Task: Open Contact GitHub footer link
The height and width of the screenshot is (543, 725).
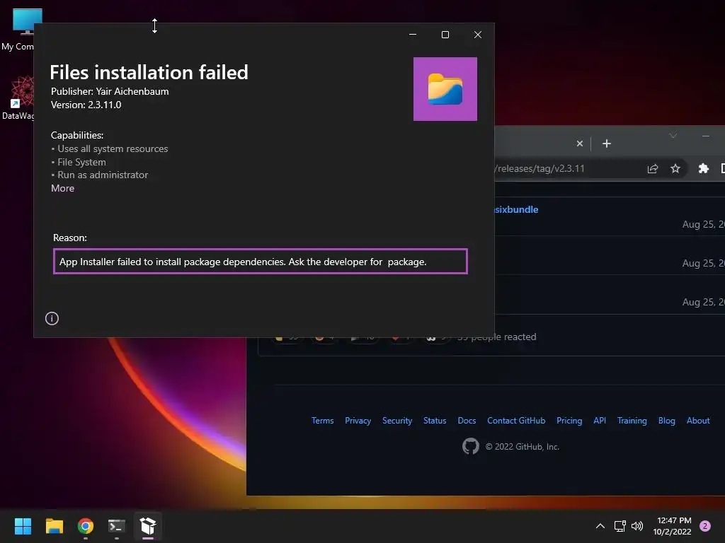Action: pos(516,421)
